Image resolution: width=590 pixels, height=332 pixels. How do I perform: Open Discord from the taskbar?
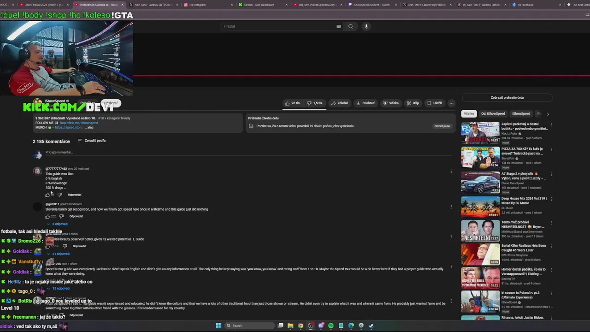[321, 326]
